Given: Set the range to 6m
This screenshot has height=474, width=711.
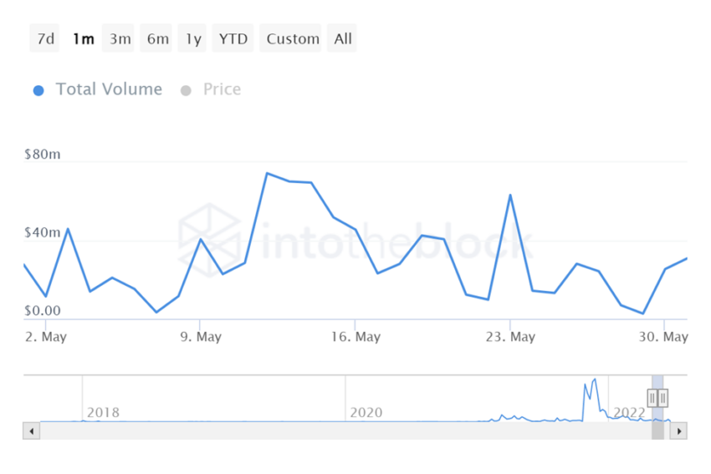Looking at the screenshot, I should click(x=157, y=38).
